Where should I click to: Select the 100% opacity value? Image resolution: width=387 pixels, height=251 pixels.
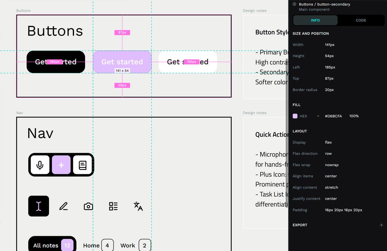pos(354,116)
